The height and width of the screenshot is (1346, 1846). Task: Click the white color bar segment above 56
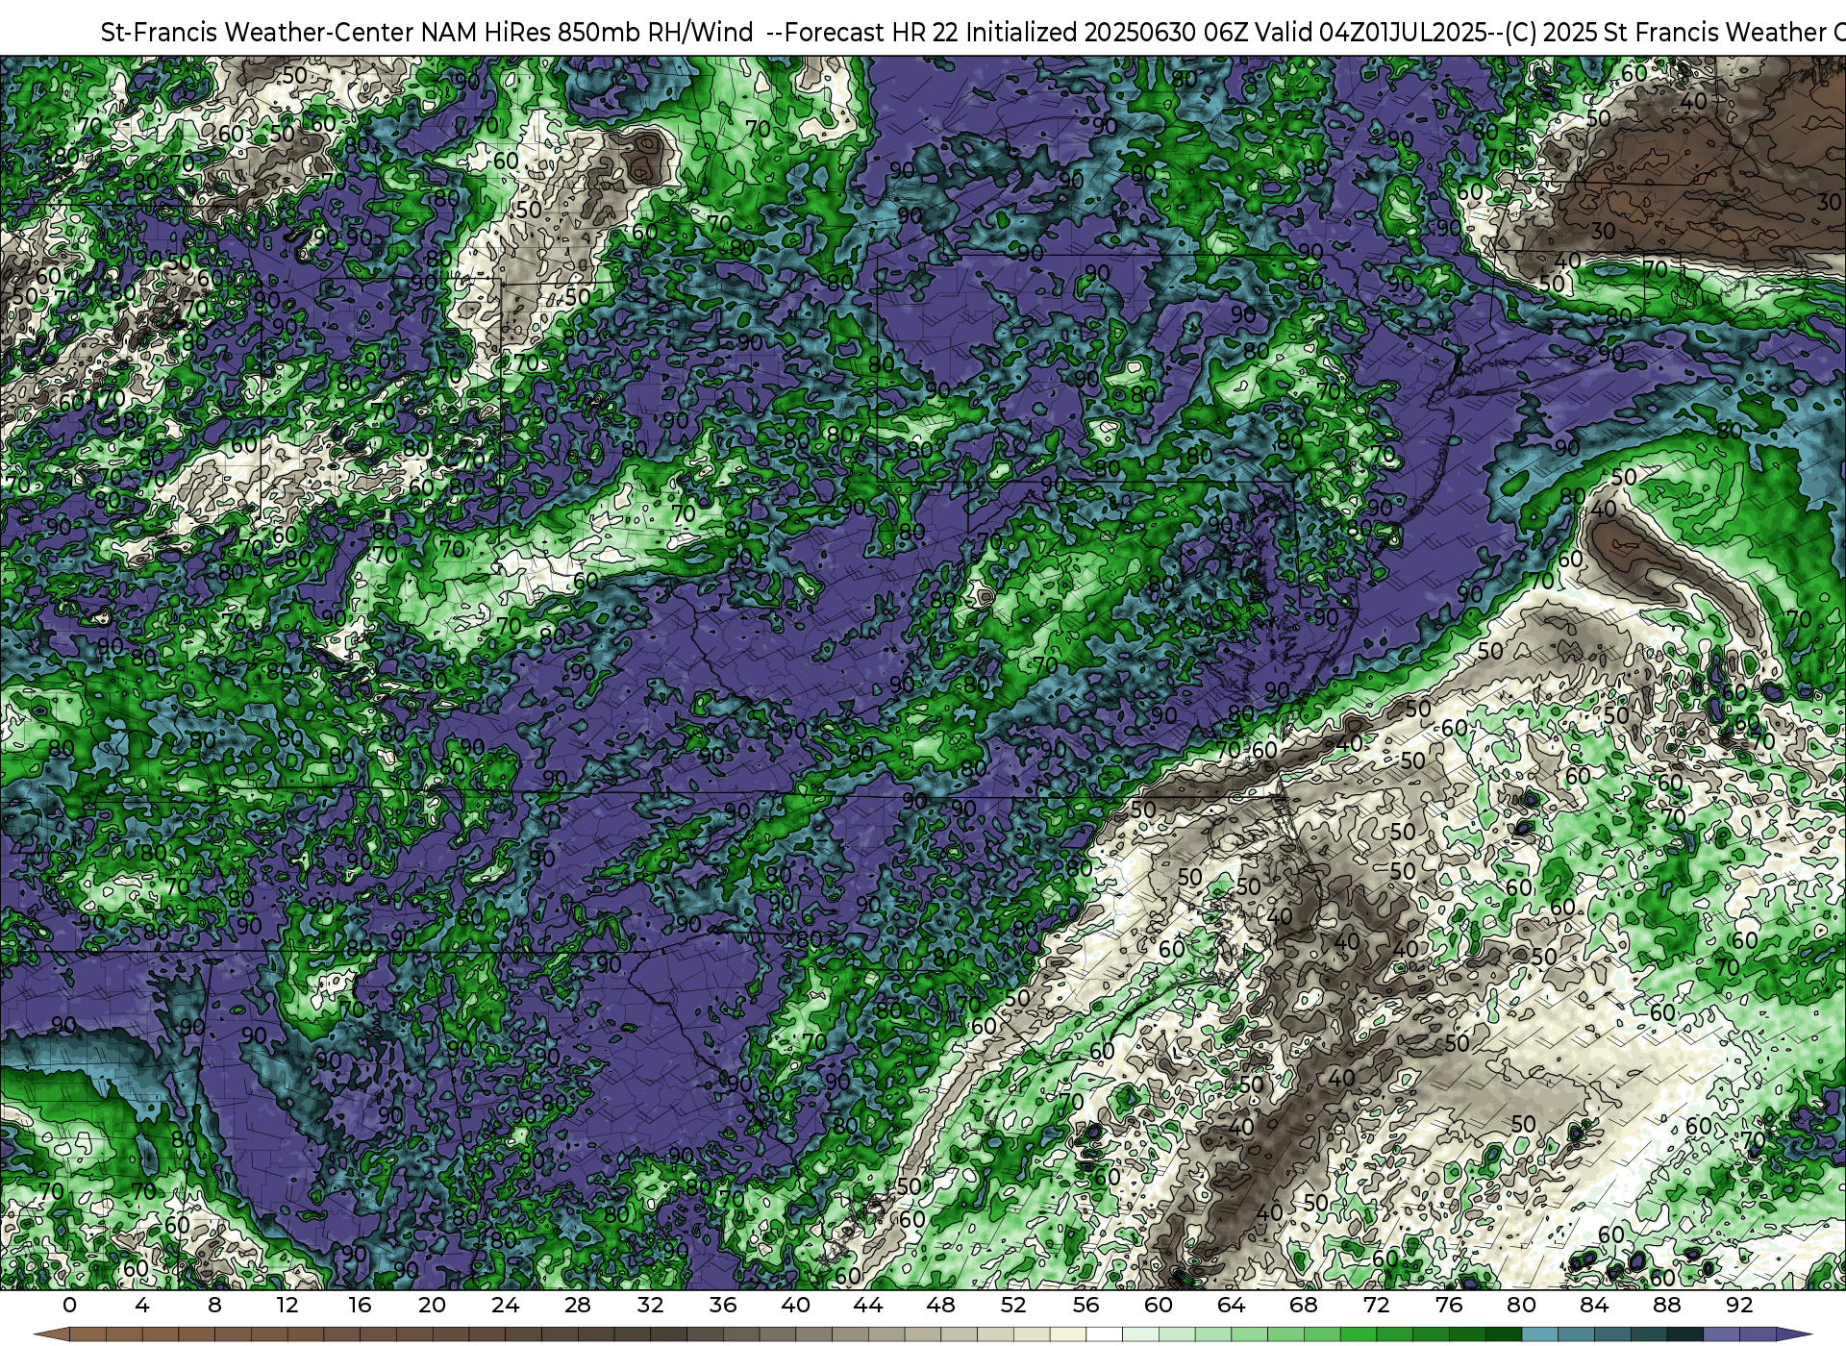pyautogui.click(x=1105, y=1334)
